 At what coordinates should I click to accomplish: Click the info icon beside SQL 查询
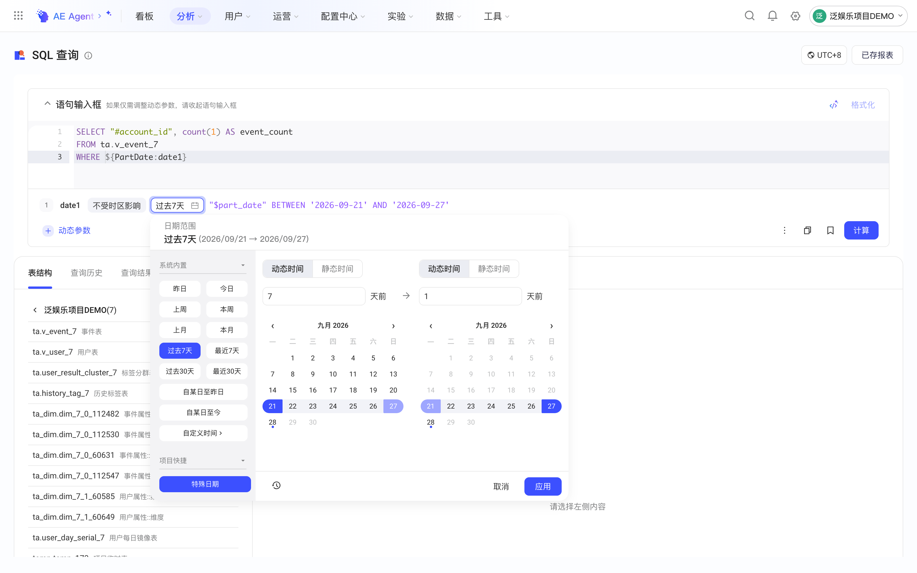click(88, 56)
